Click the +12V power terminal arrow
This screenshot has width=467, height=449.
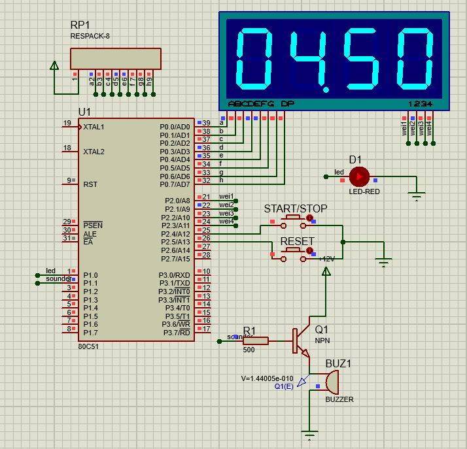pyautogui.click(x=326, y=271)
